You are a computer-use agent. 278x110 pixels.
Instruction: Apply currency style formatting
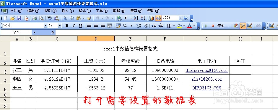[x=118, y=26]
